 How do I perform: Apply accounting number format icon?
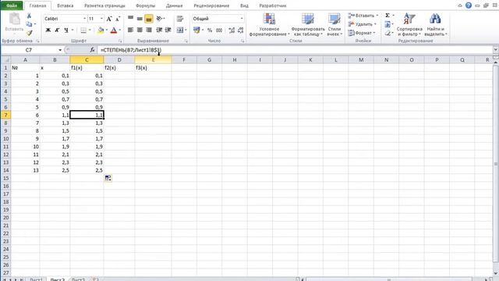[x=196, y=30]
